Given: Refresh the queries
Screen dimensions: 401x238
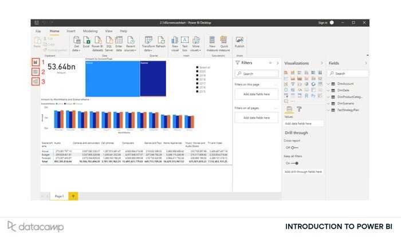Looking at the screenshot, I should click(x=161, y=42).
